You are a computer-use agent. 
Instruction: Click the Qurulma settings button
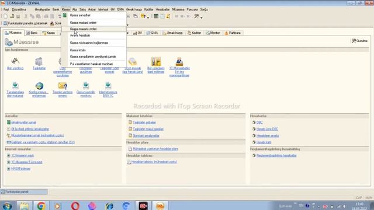point(359,41)
